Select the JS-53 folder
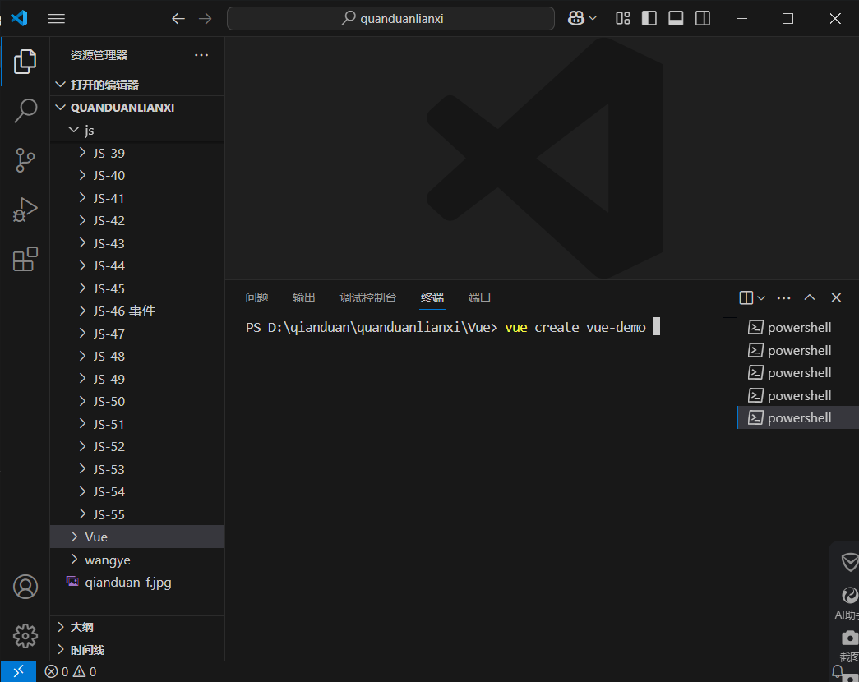Image resolution: width=859 pixels, height=682 pixels. click(137, 469)
